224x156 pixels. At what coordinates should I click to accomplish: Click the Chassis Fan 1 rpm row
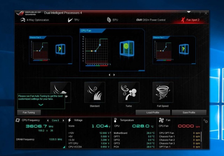coord(180,137)
